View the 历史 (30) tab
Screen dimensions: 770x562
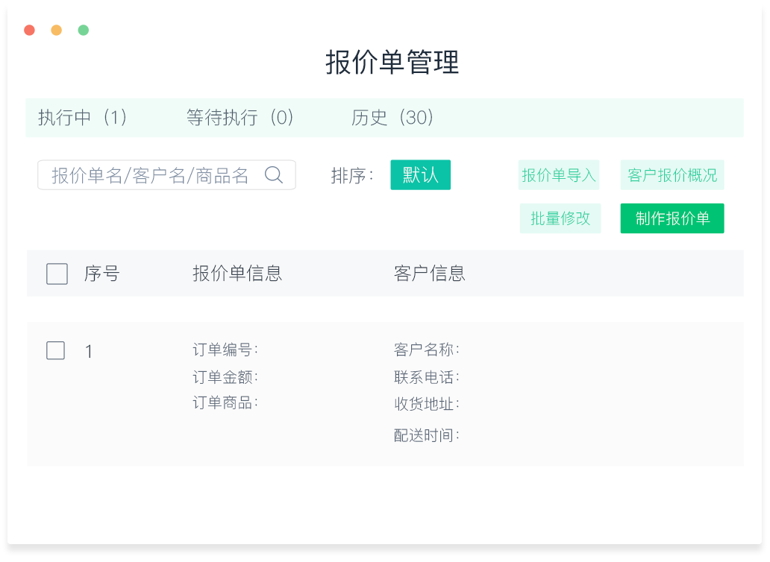coord(392,118)
